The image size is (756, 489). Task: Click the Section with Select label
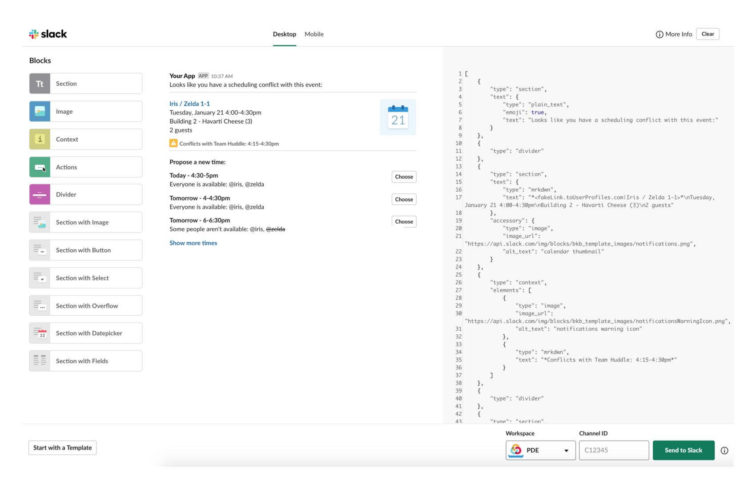coord(82,278)
